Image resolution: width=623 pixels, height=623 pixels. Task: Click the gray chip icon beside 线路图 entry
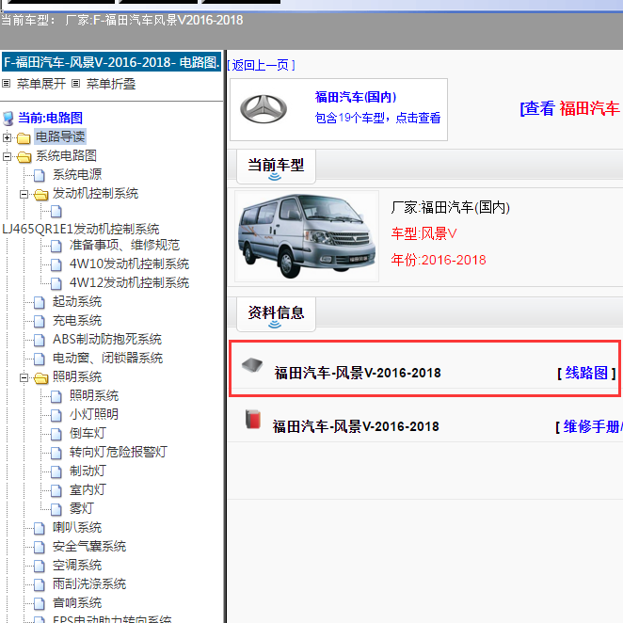[252, 365]
